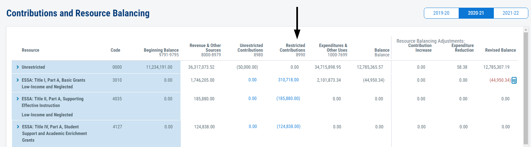Open calculator icon beside ESSA Title I revised balance
The width and height of the screenshot is (531, 147).
514,80
